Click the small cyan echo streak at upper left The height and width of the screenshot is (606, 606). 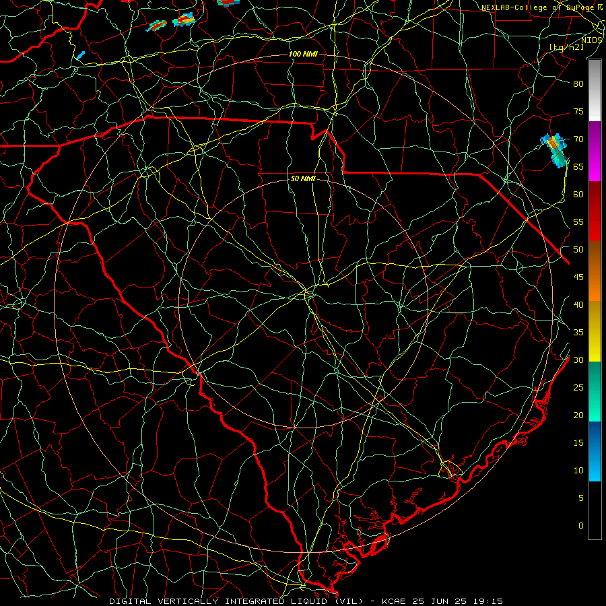tap(80, 55)
